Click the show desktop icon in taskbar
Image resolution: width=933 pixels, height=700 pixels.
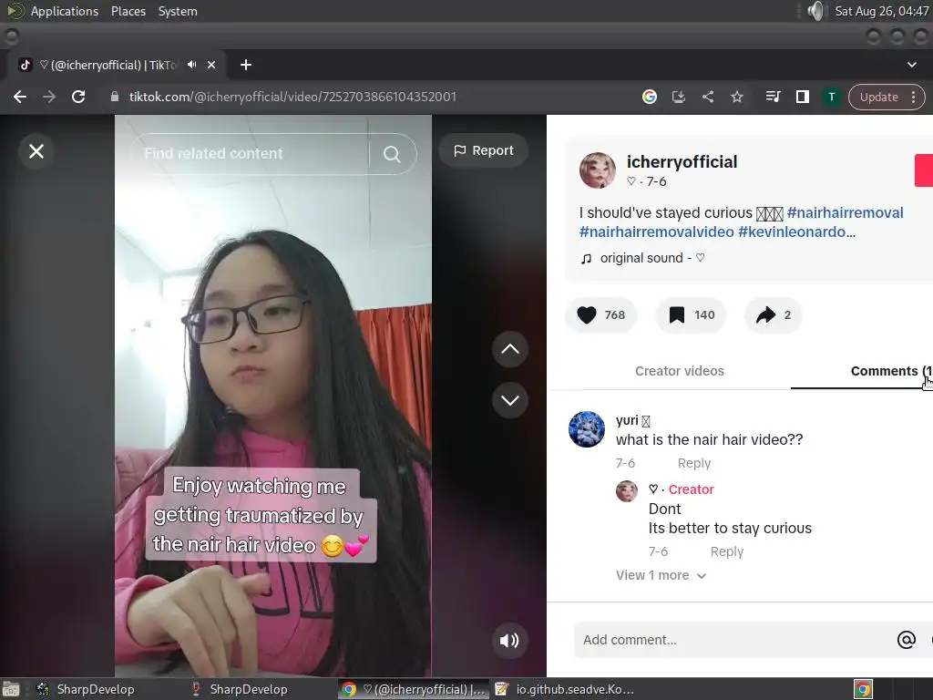[11, 689]
